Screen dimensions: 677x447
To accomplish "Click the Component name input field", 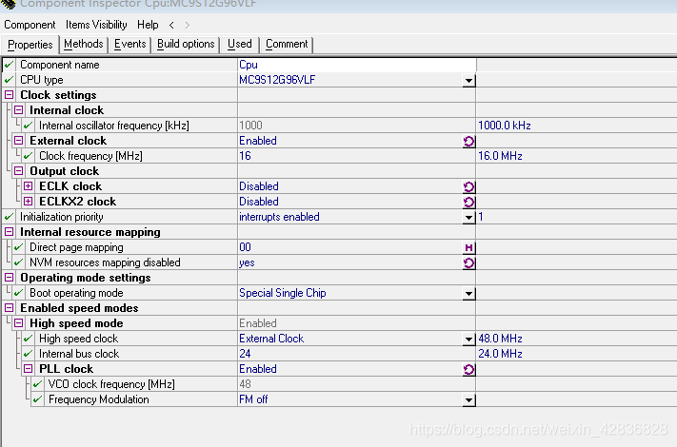I will coord(355,65).
